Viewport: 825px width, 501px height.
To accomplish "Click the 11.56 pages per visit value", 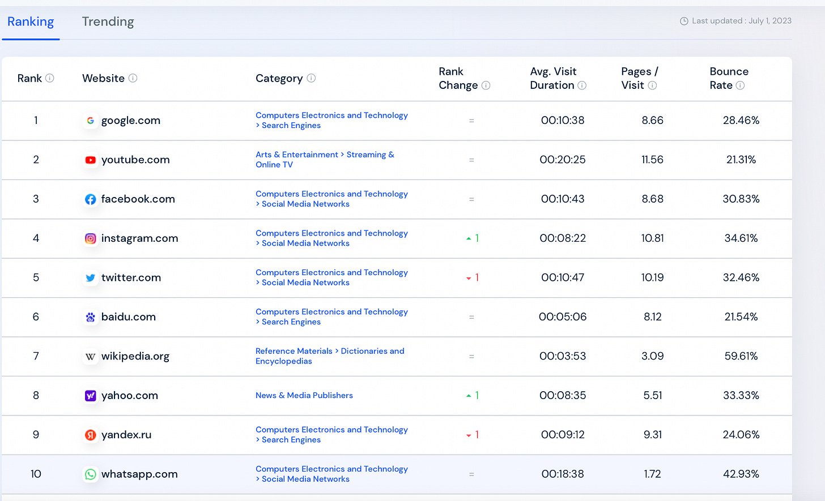I will 652,160.
